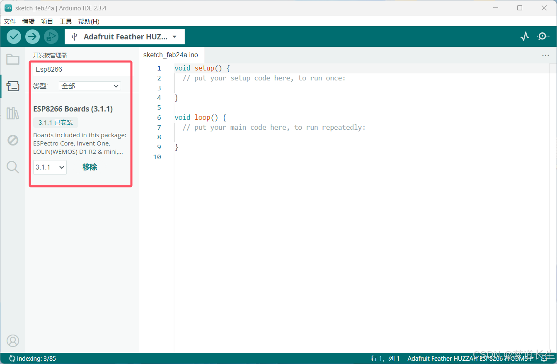
Task: Open the 文件 menu
Action: [x=10, y=21]
